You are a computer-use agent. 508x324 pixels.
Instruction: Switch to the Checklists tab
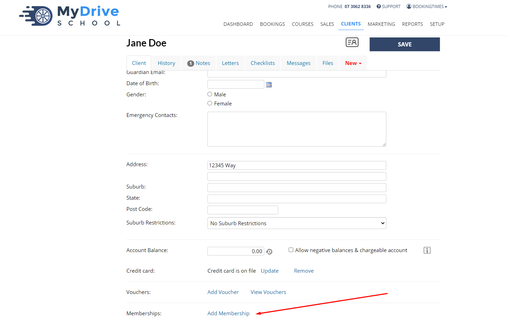pos(263,63)
